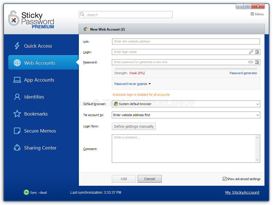The image size is (273, 205).
Task: Click the Identities person icon
Action: click(17, 97)
